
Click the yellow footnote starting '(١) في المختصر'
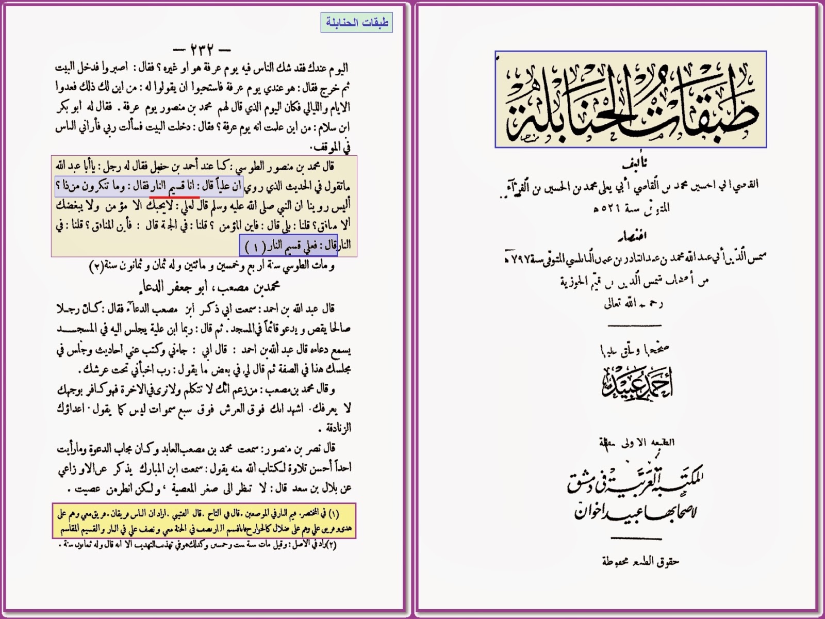(204, 521)
